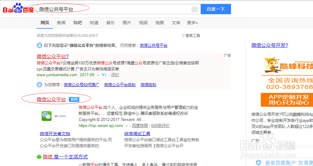Open the 音乐 tab
This screenshot has height=166, width=313.
(110, 23)
